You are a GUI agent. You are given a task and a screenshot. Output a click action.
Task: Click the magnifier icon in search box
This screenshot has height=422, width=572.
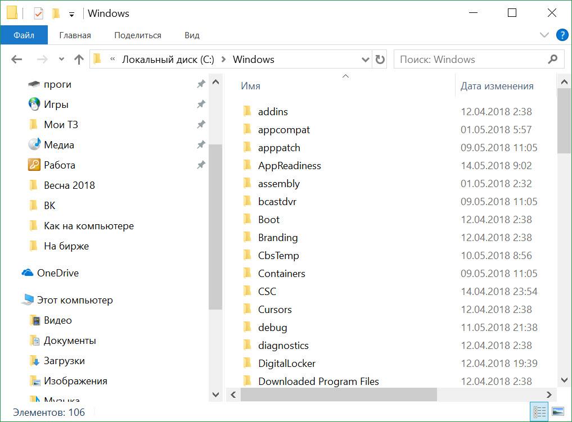[x=552, y=59]
